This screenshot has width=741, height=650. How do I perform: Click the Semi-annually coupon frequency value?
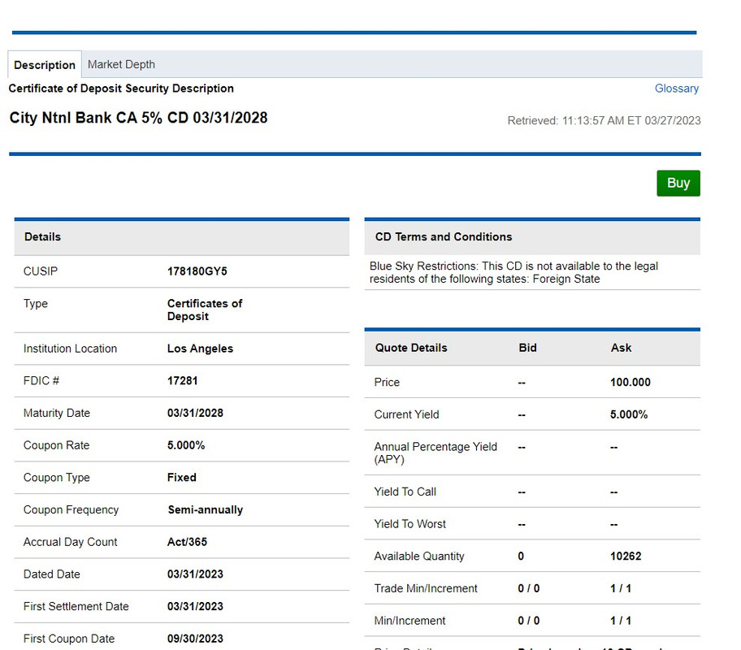pos(205,509)
